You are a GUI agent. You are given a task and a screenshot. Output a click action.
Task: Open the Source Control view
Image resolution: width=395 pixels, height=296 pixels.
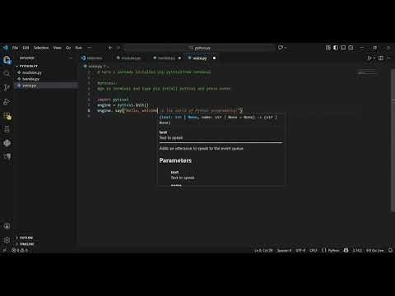pyautogui.click(x=7, y=87)
